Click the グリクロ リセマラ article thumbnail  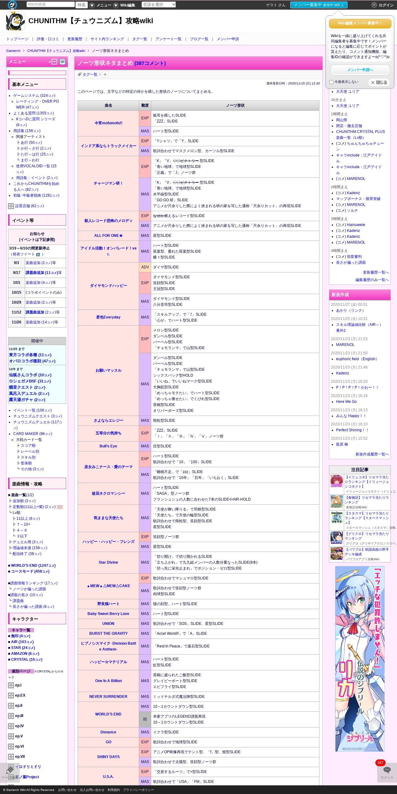point(337,538)
